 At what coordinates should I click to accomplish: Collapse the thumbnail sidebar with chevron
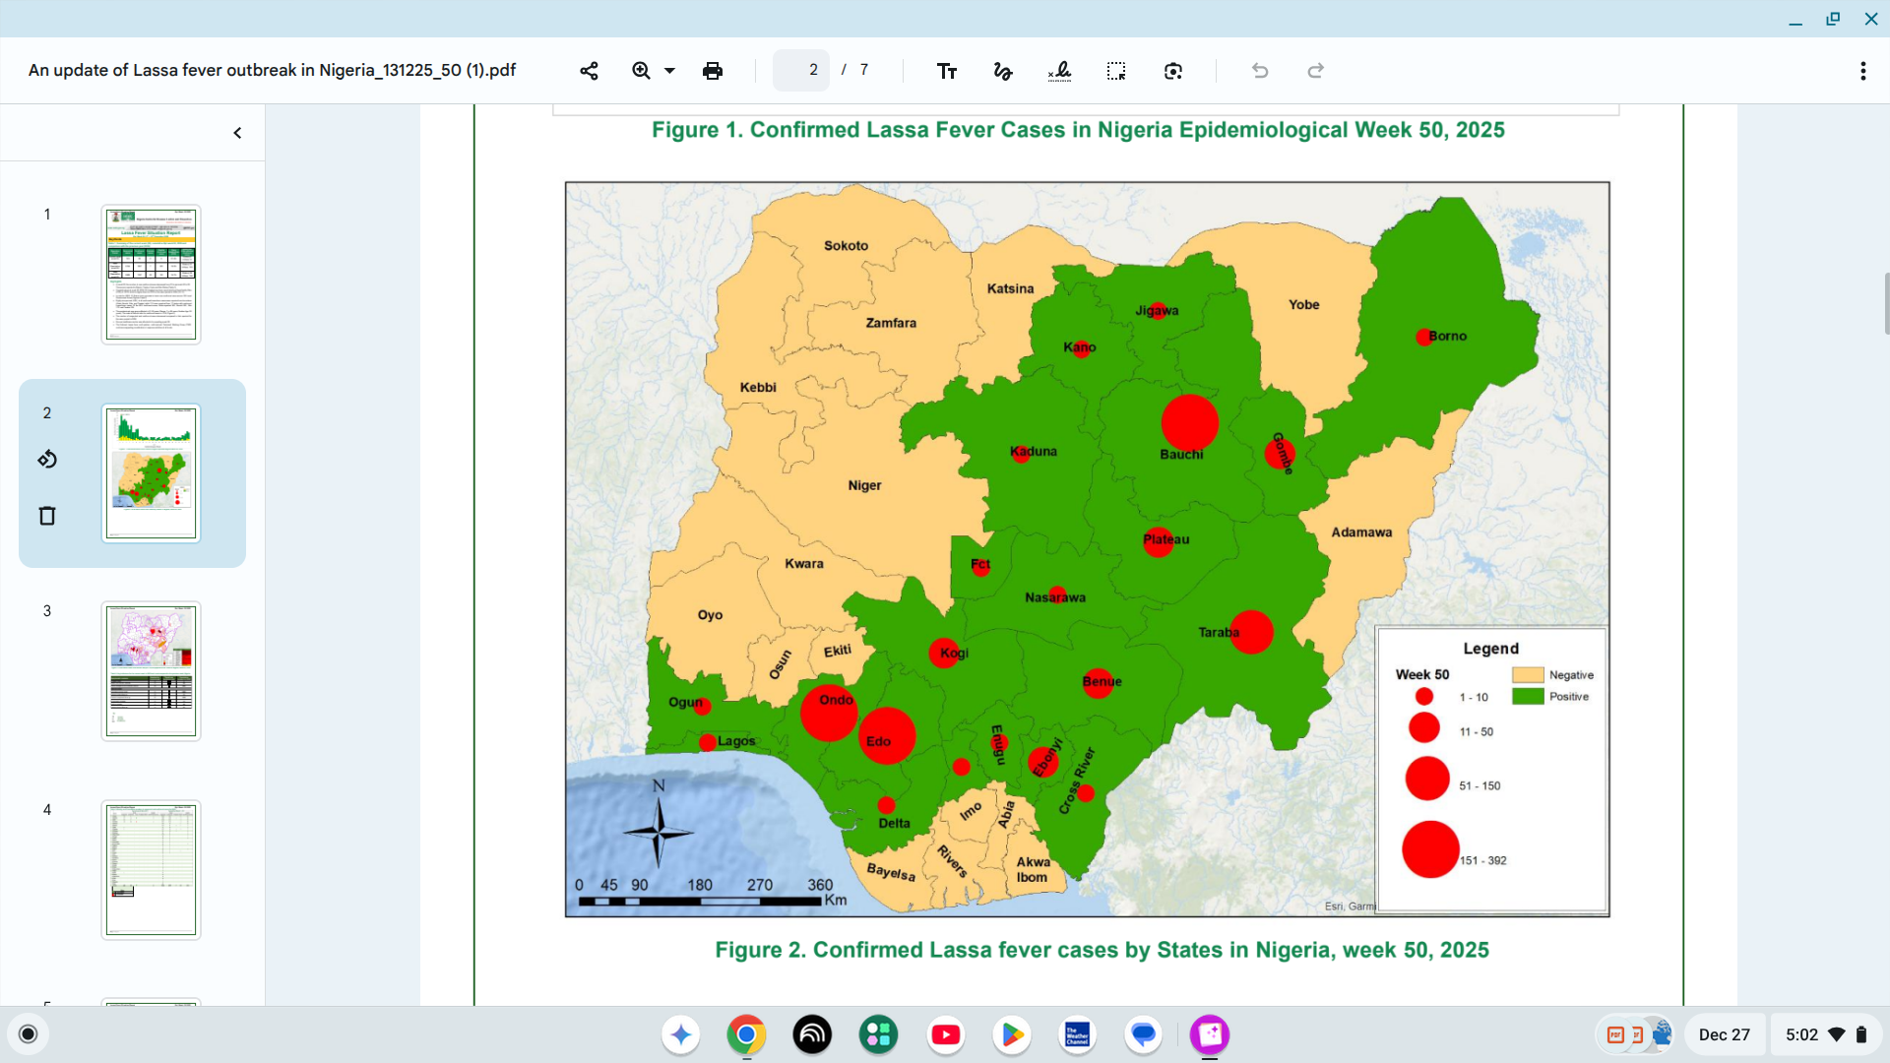(x=237, y=133)
